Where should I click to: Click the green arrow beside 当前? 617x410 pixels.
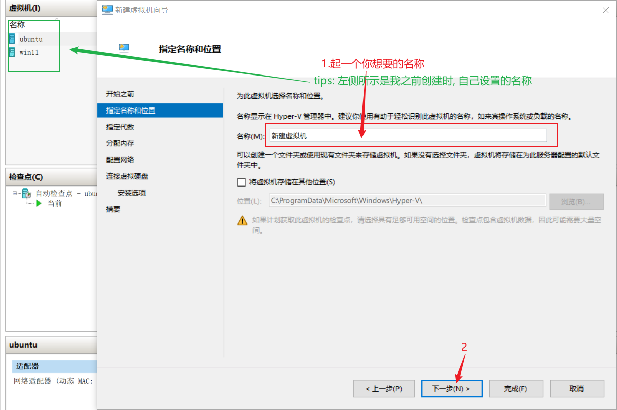pyautogui.click(x=39, y=203)
